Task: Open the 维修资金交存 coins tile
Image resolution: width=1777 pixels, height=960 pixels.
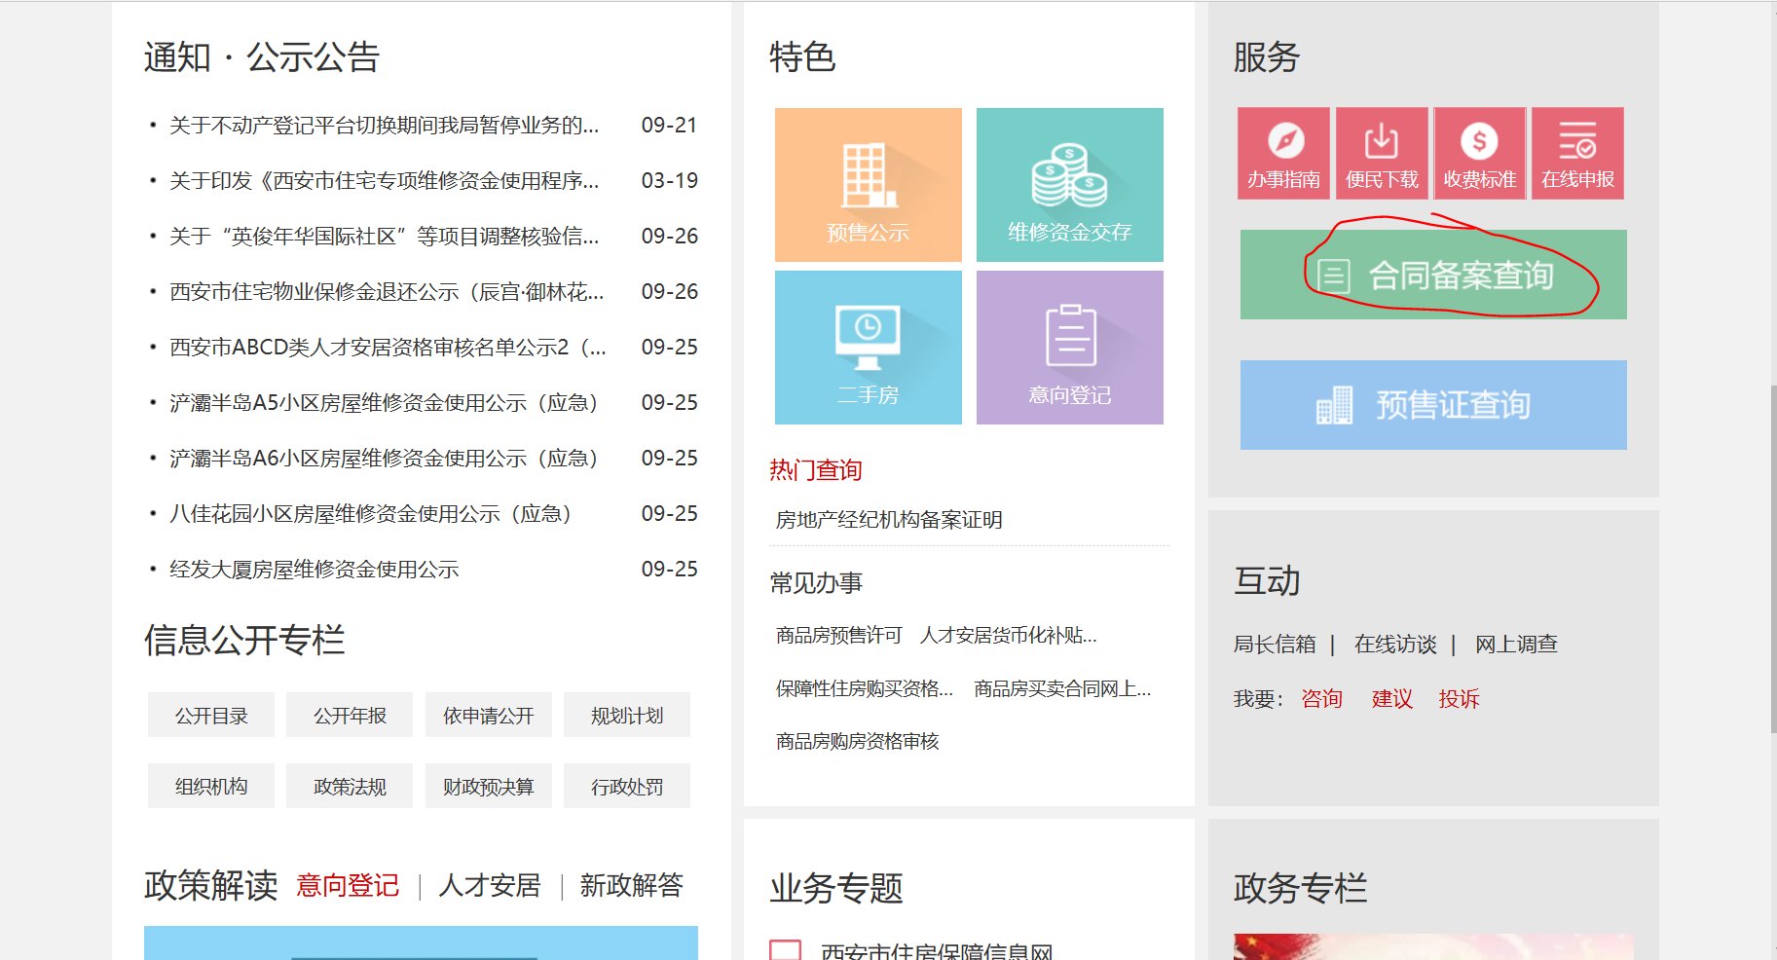Action: 1068,184
